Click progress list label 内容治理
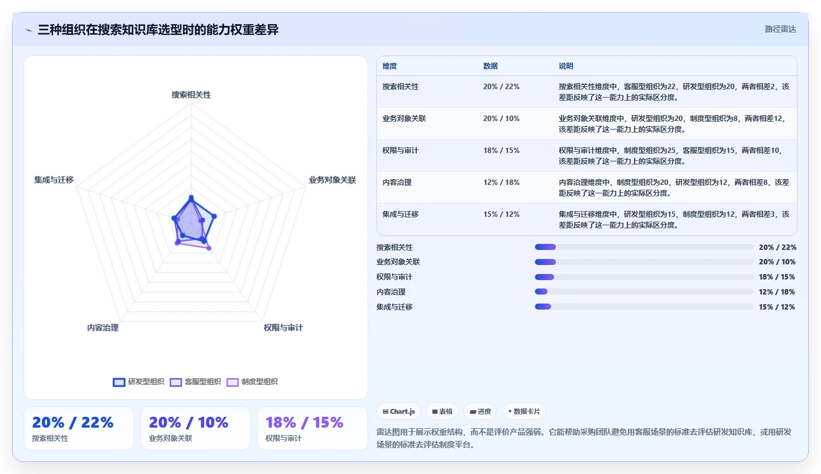821x474 pixels. click(391, 292)
